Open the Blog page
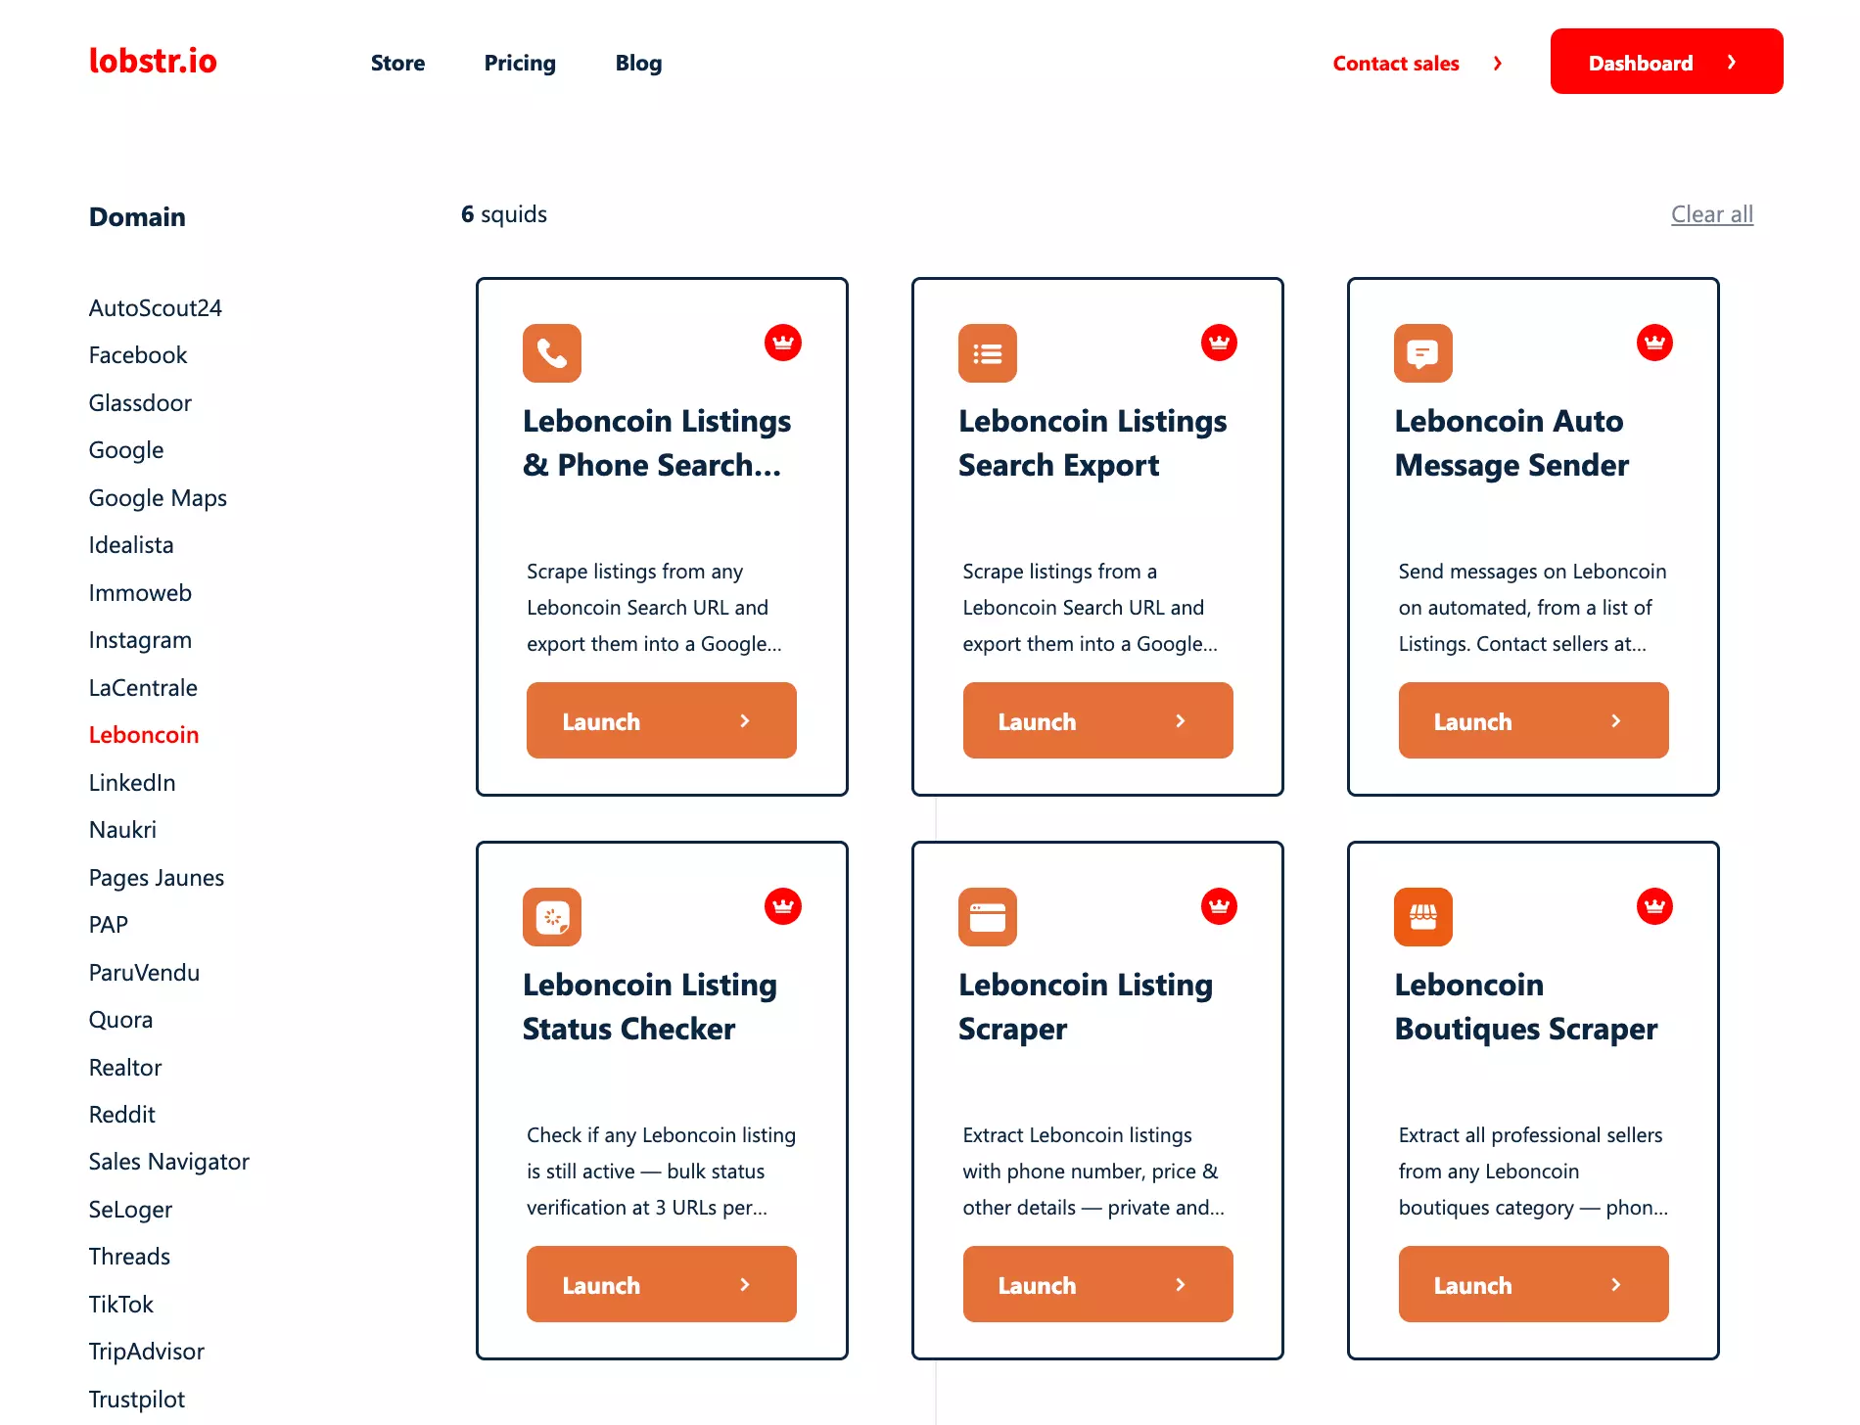The width and height of the screenshot is (1860, 1425). pyautogui.click(x=638, y=64)
